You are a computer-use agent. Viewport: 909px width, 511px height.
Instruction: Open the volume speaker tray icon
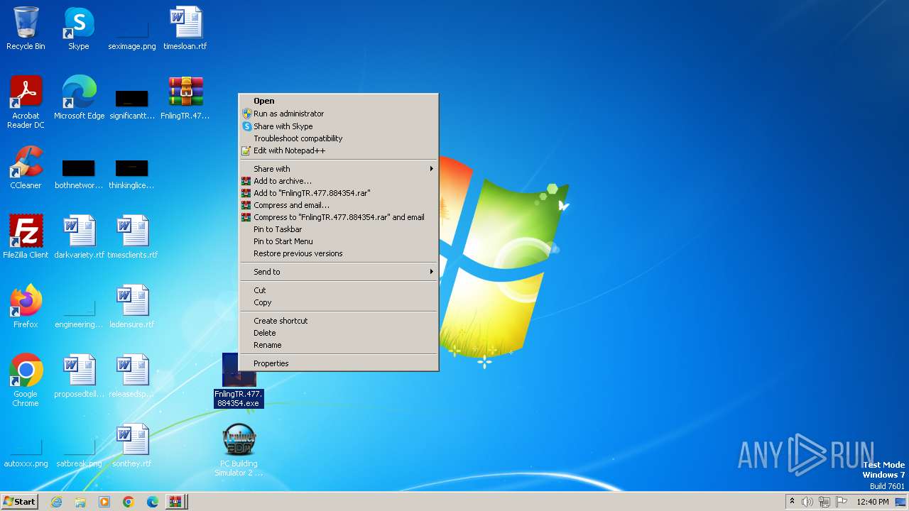click(807, 502)
